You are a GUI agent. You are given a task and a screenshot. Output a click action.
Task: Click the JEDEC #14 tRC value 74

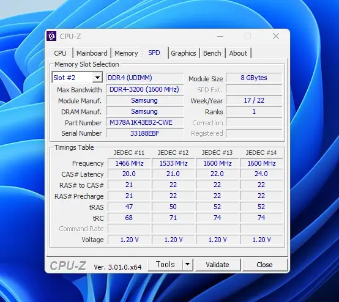tap(261, 218)
